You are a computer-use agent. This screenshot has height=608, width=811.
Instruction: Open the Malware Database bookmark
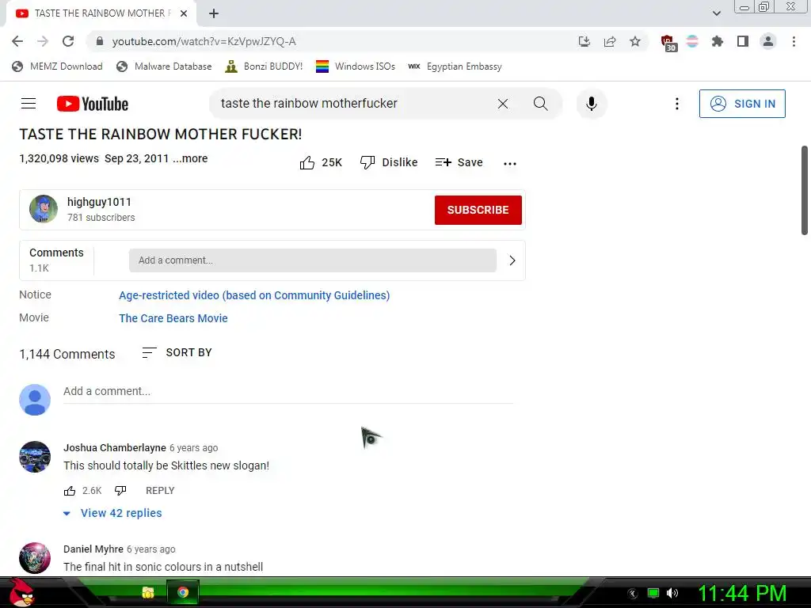(165, 66)
